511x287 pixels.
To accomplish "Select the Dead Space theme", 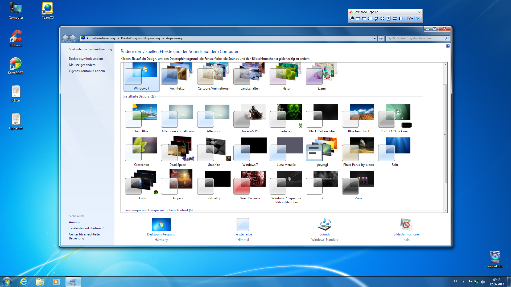I will [x=178, y=152].
